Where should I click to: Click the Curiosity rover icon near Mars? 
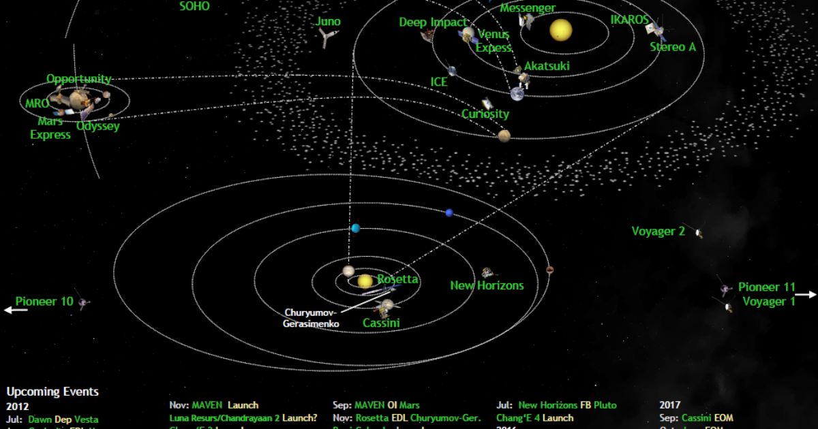[486, 104]
